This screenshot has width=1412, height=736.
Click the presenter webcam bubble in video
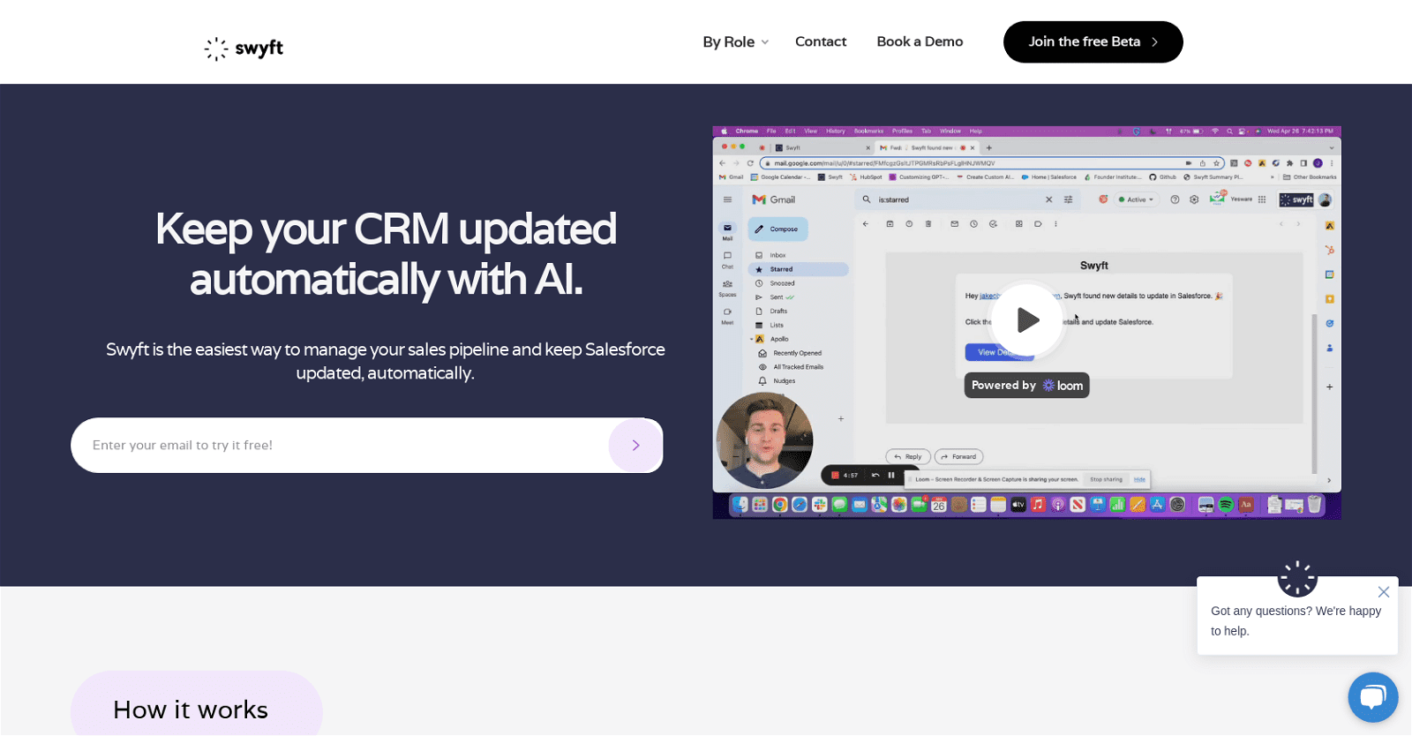764,440
